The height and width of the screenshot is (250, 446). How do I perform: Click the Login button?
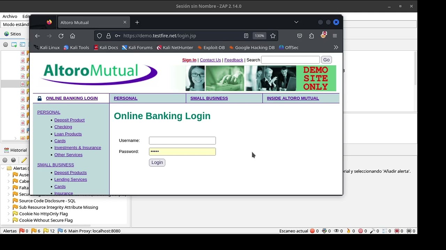157,162
